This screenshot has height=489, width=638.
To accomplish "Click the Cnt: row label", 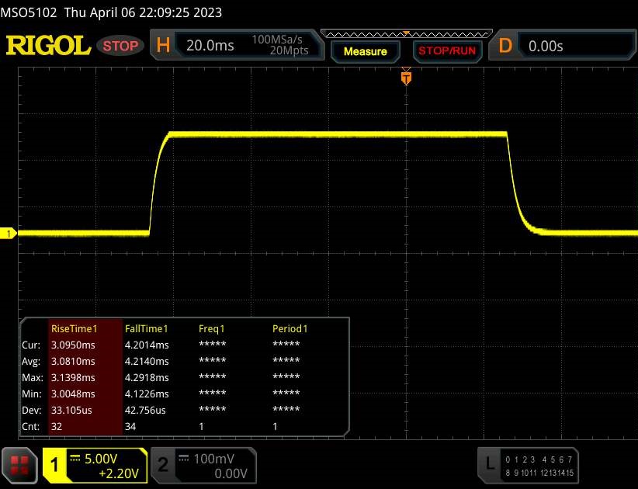I will tap(31, 426).
